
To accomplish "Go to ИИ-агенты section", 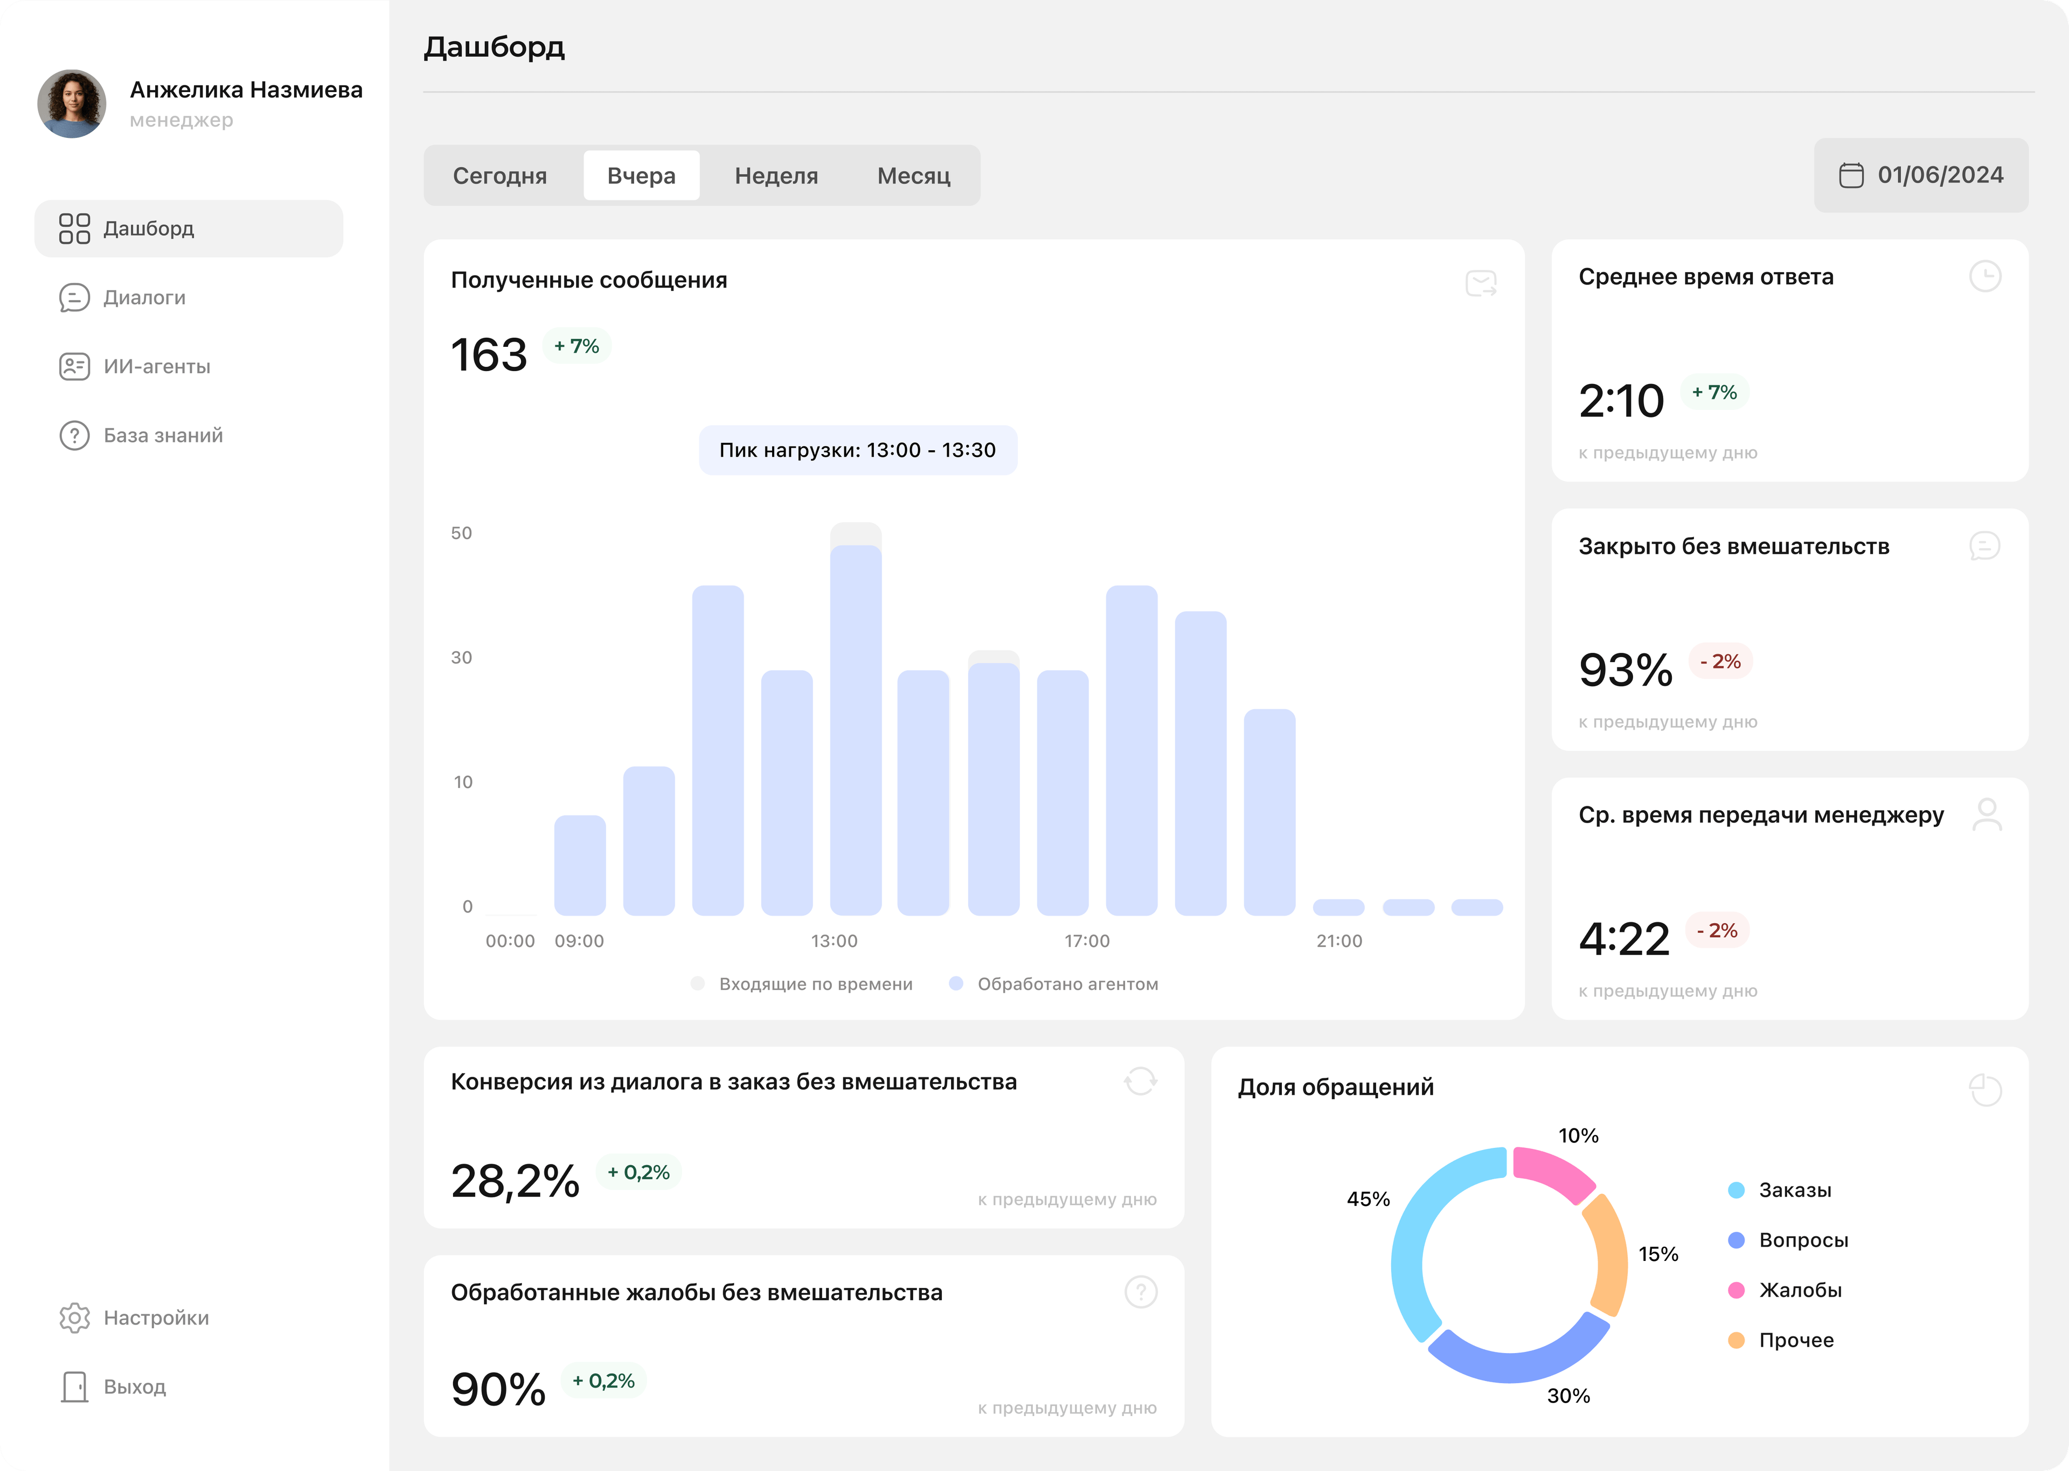I will coord(157,366).
